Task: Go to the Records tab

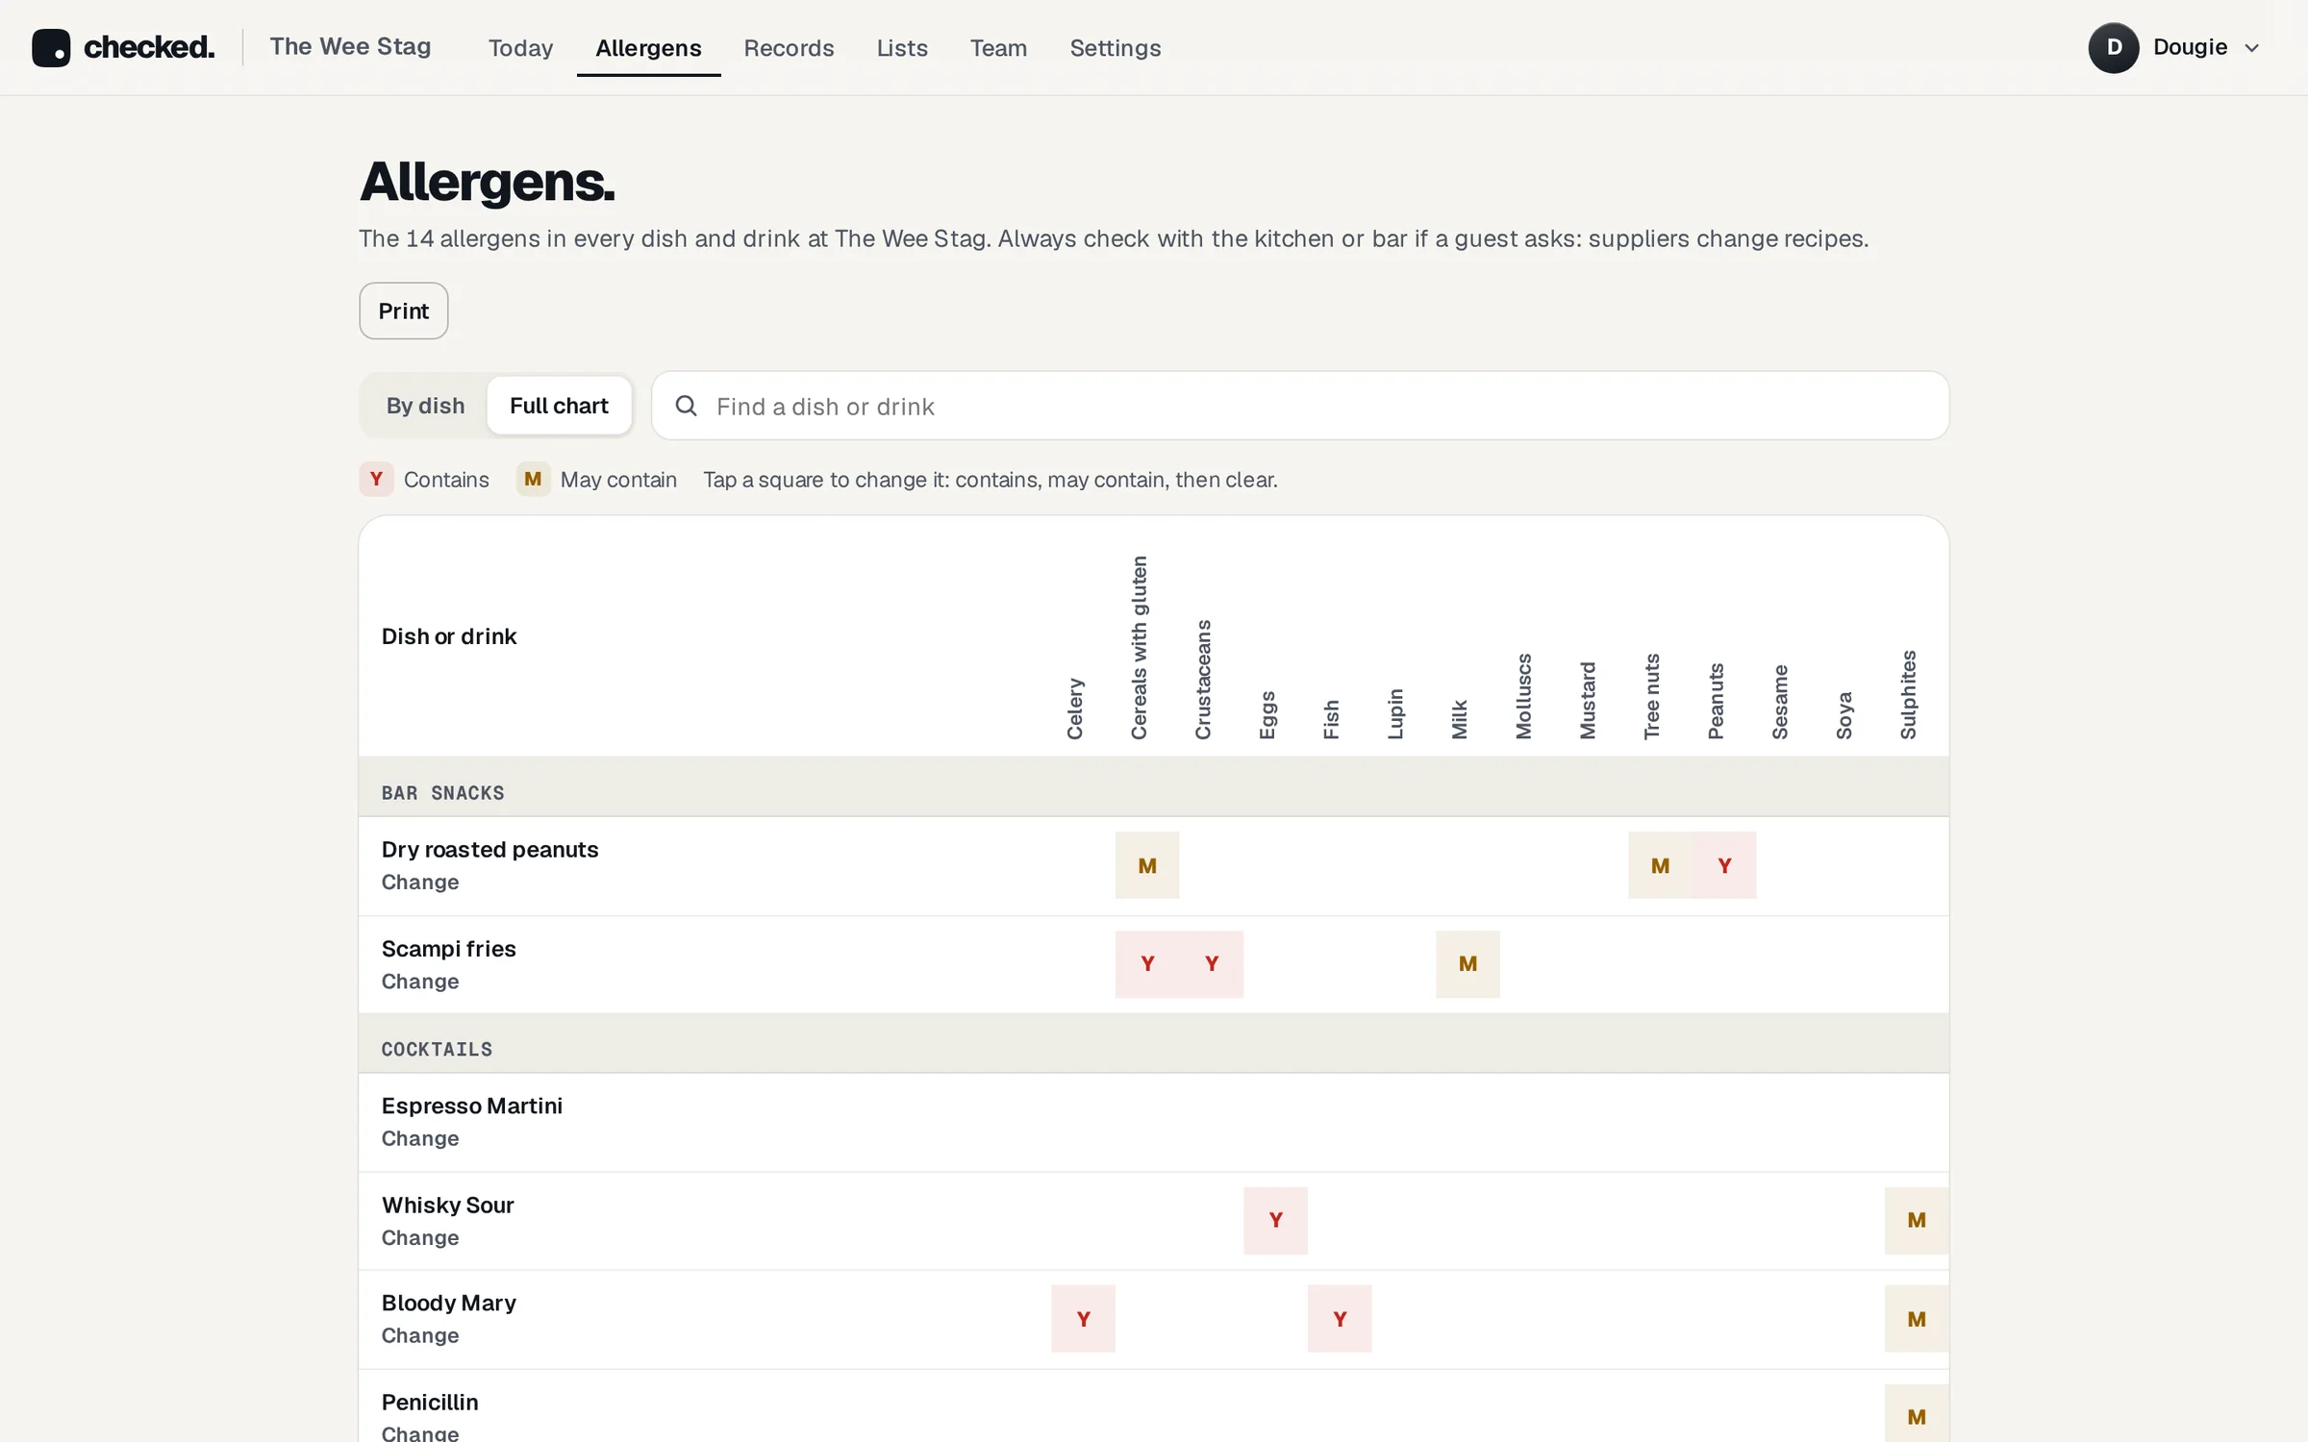Action: (x=789, y=47)
